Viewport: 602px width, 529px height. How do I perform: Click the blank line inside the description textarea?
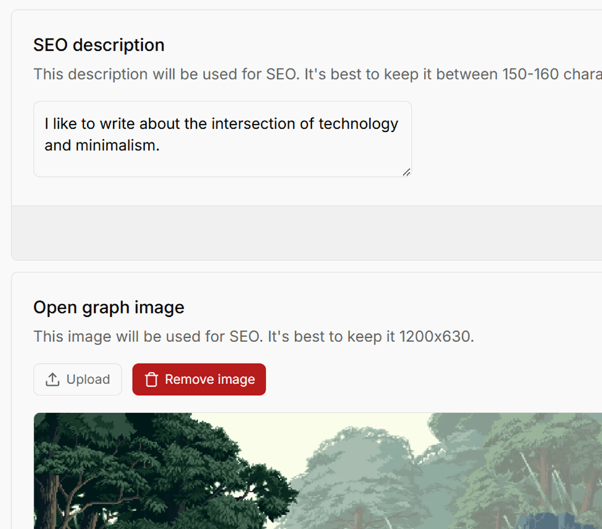[x=222, y=165]
